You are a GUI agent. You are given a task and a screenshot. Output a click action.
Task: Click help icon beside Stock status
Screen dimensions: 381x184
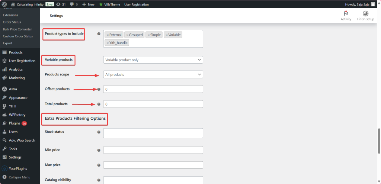pos(99,132)
